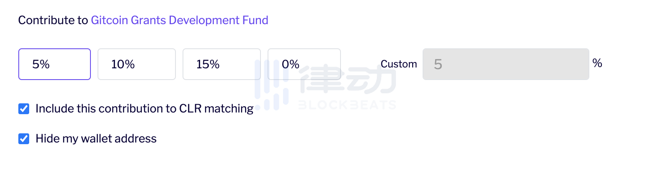651x170 pixels.
Task: Click the 'Contribute to' heading text
Action: click(53, 20)
